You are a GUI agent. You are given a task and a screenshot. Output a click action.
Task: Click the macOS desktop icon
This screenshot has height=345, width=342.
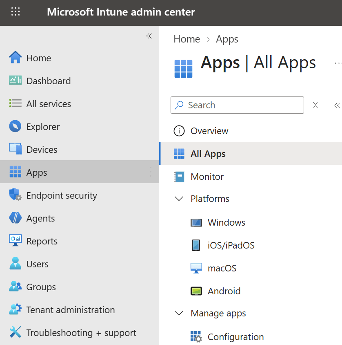(x=196, y=268)
